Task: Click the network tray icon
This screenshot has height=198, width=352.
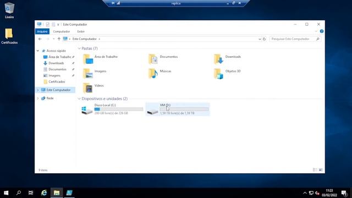Action: (x=311, y=193)
